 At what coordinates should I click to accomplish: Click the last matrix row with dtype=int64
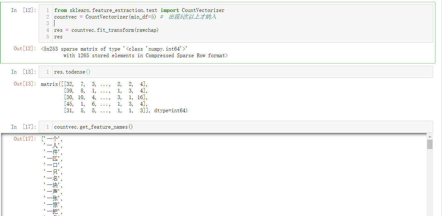125,110
